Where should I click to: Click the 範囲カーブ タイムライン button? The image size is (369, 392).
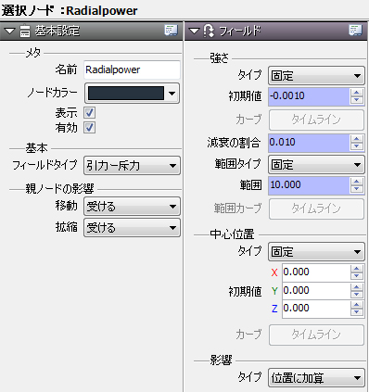[x=316, y=209]
